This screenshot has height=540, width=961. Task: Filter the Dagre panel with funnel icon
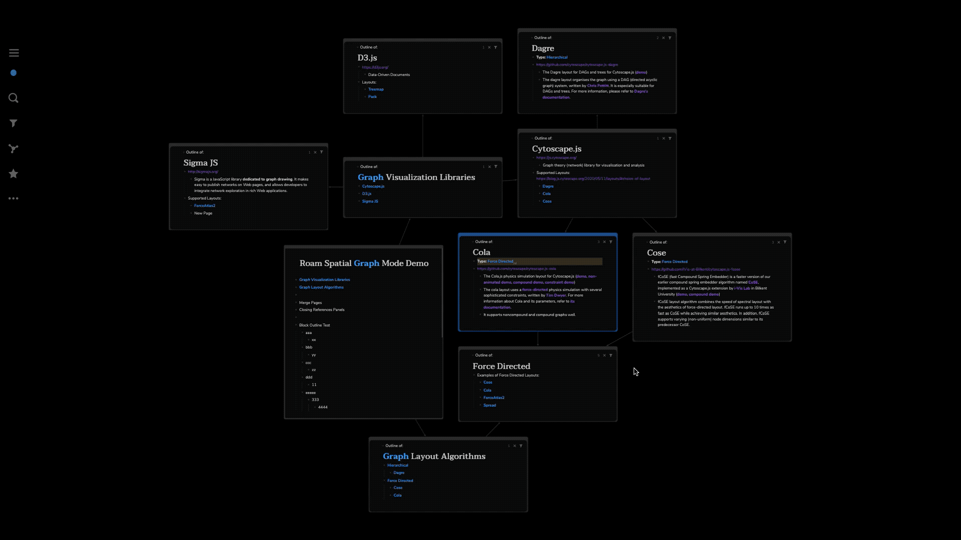[x=670, y=38]
